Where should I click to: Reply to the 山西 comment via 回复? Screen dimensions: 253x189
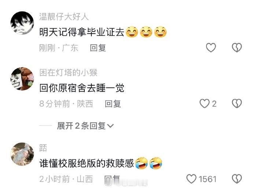[112, 179]
